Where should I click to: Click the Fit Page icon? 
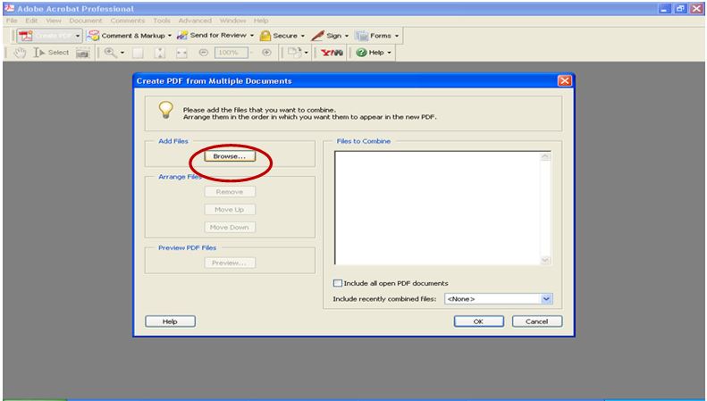[160, 53]
